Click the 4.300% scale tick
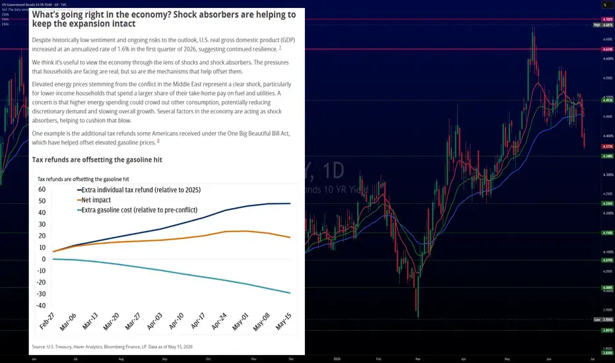615x363 pixels. pos(608,175)
